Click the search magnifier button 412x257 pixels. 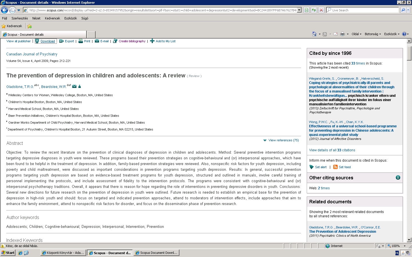tap(403, 10)
